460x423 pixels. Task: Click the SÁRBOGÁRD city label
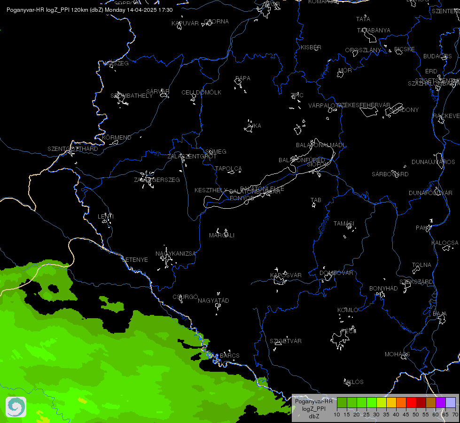pyautogui.click(x=390, y=174)
